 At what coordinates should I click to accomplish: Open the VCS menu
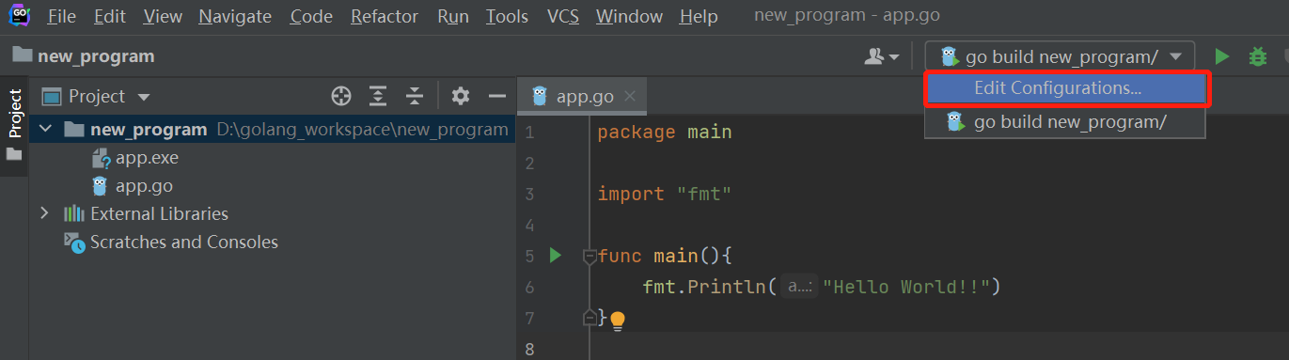coord(562,16)
